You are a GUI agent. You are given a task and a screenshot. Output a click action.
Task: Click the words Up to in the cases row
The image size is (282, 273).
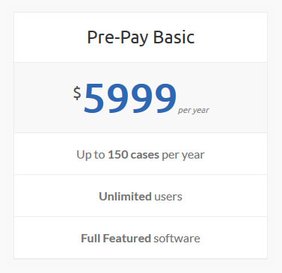click(x=91, y=155)
